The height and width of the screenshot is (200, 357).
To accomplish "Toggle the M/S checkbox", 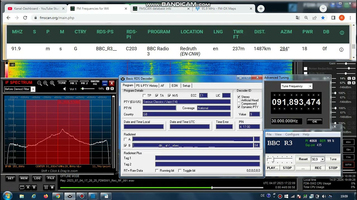I will 169,96.
